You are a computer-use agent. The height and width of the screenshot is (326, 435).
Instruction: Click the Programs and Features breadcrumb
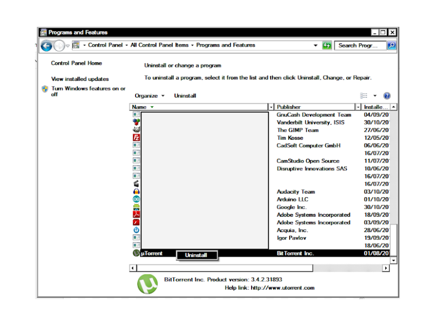coord(226,45)
